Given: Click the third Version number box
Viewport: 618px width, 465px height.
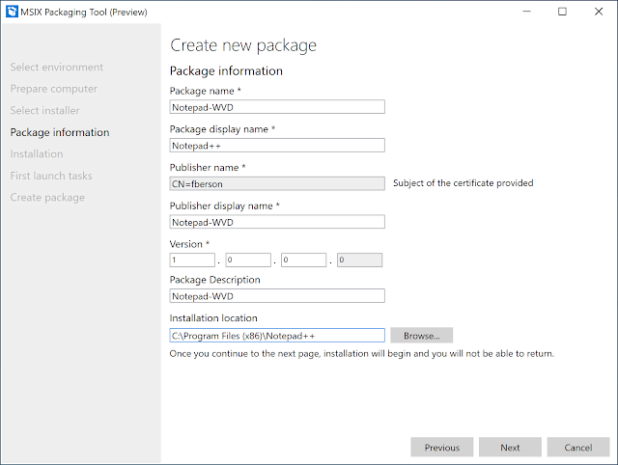Looking at the screenshot, I should click(x=303, y=260).
